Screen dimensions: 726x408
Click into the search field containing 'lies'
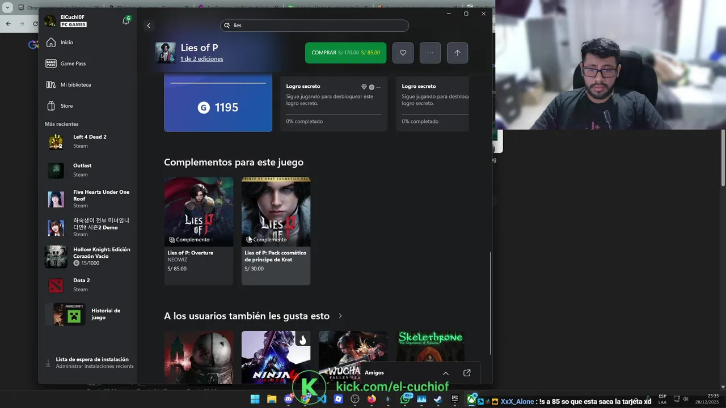point(314,25)
